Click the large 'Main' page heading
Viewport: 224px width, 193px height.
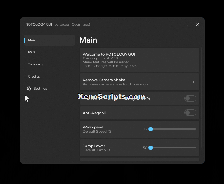[x=88, y=40]
